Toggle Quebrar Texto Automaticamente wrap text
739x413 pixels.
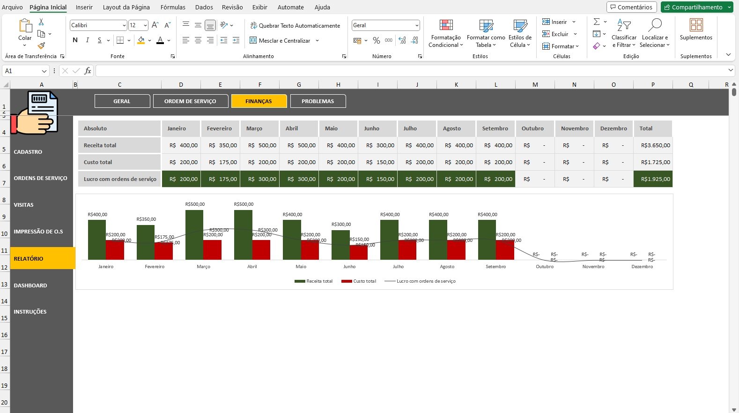pos(295,26)
